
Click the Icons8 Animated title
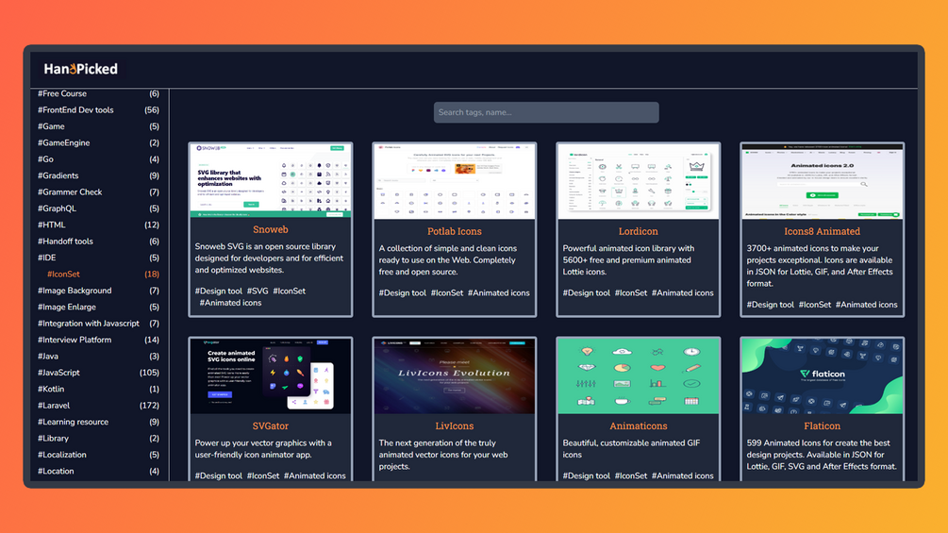click(822, 231)
